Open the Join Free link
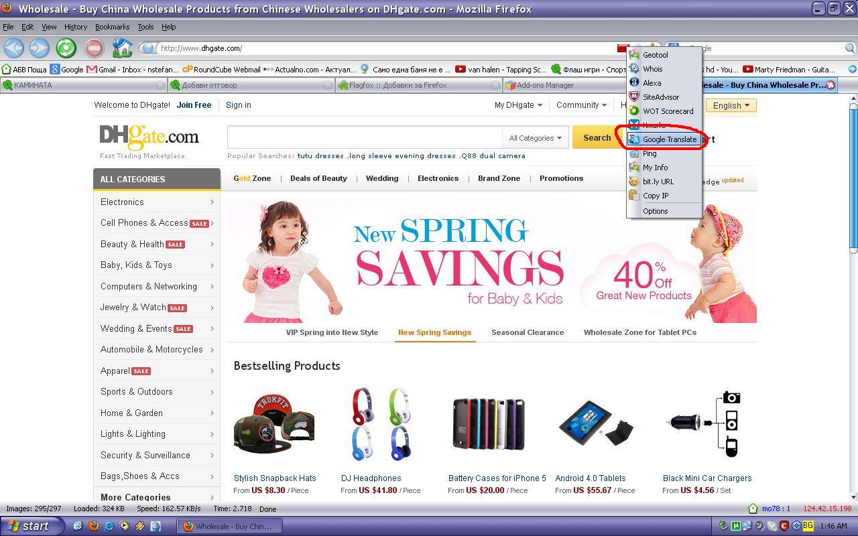Viewport: 858px width, 536px height. (194, 105)
